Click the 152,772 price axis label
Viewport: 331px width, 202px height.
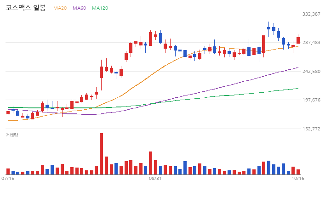coord(311,129)
